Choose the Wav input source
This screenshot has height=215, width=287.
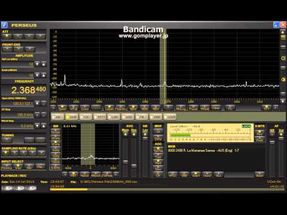pos(18,166)
